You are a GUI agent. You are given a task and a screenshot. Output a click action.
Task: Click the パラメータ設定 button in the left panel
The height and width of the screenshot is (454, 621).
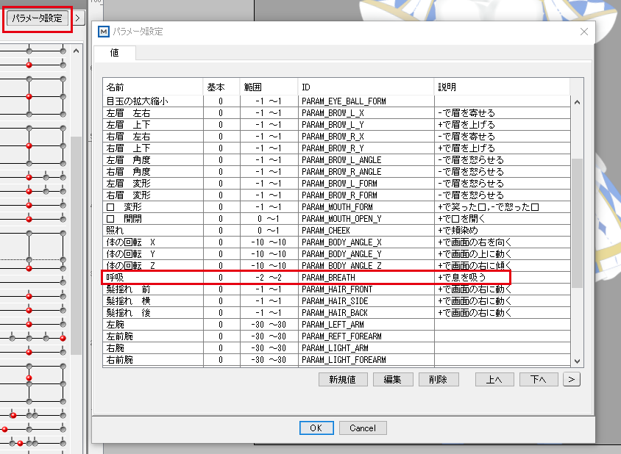[38, 18]
